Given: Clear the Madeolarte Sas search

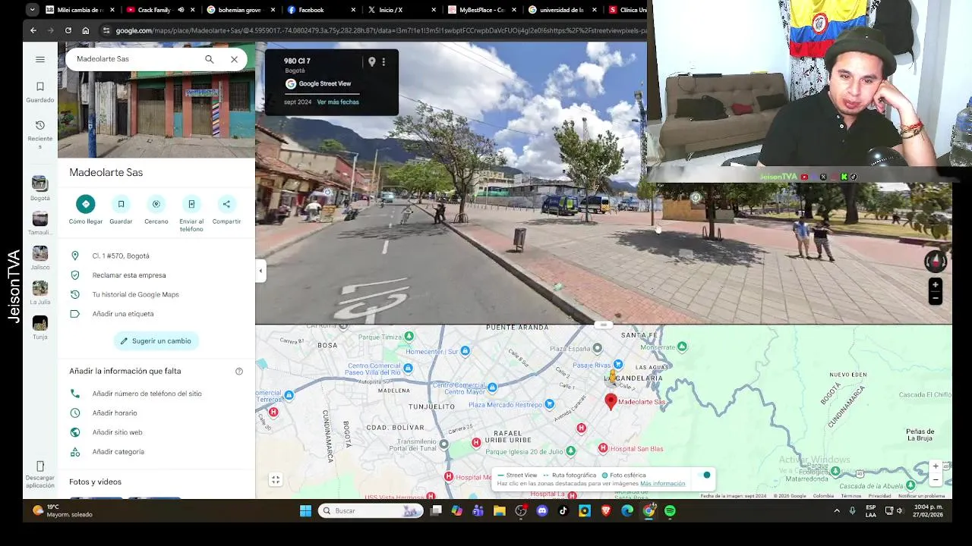Looking at the screenshot, I should pyautogui.click(x=234, y=59).
